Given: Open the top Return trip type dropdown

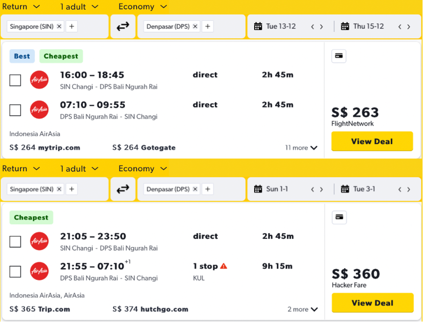Looking at the screenshot, I should tap(21, 7).
